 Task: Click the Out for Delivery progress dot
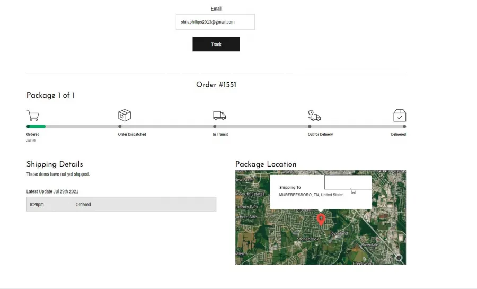[310, 126]
